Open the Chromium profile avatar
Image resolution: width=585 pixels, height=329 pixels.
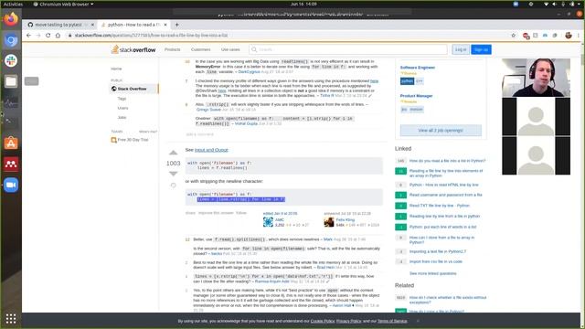click(569, 36)
